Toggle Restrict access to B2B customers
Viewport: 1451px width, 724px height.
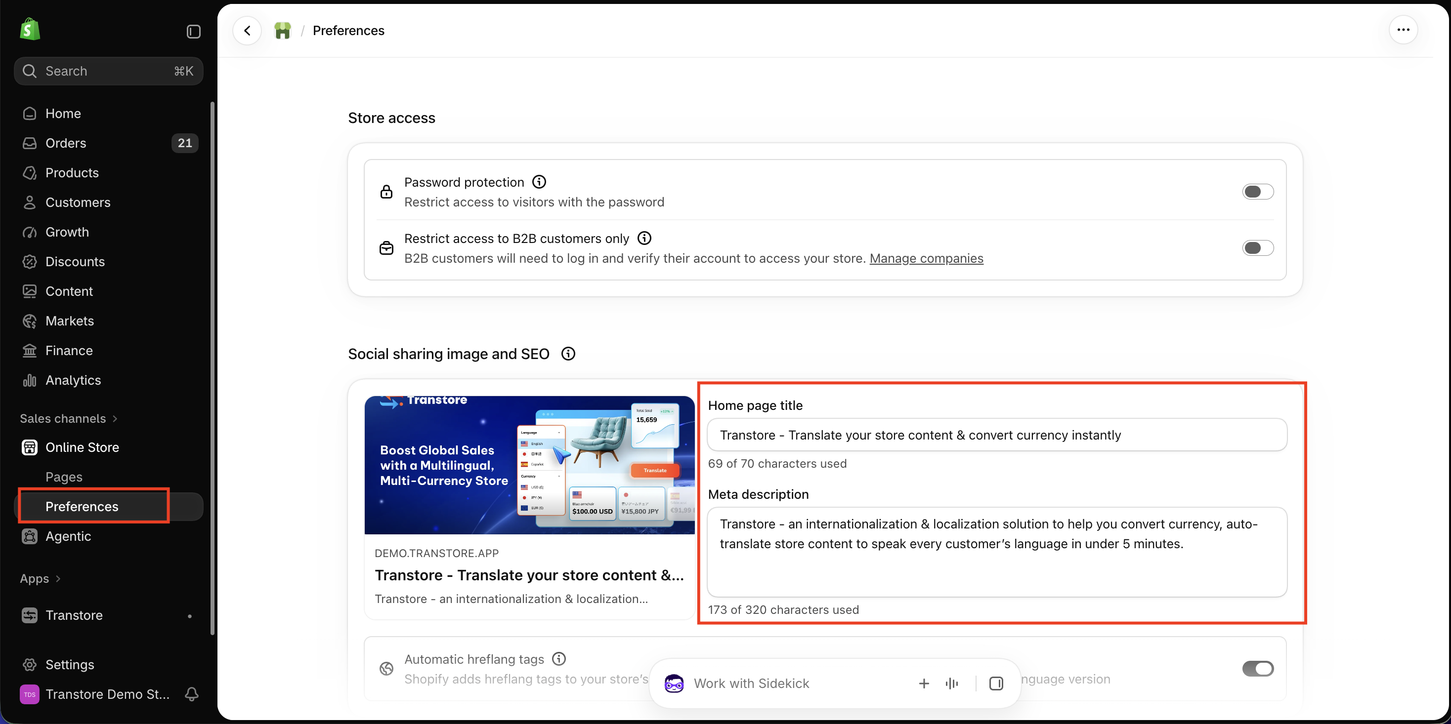pyautogui.click(x=1258, y=248)
